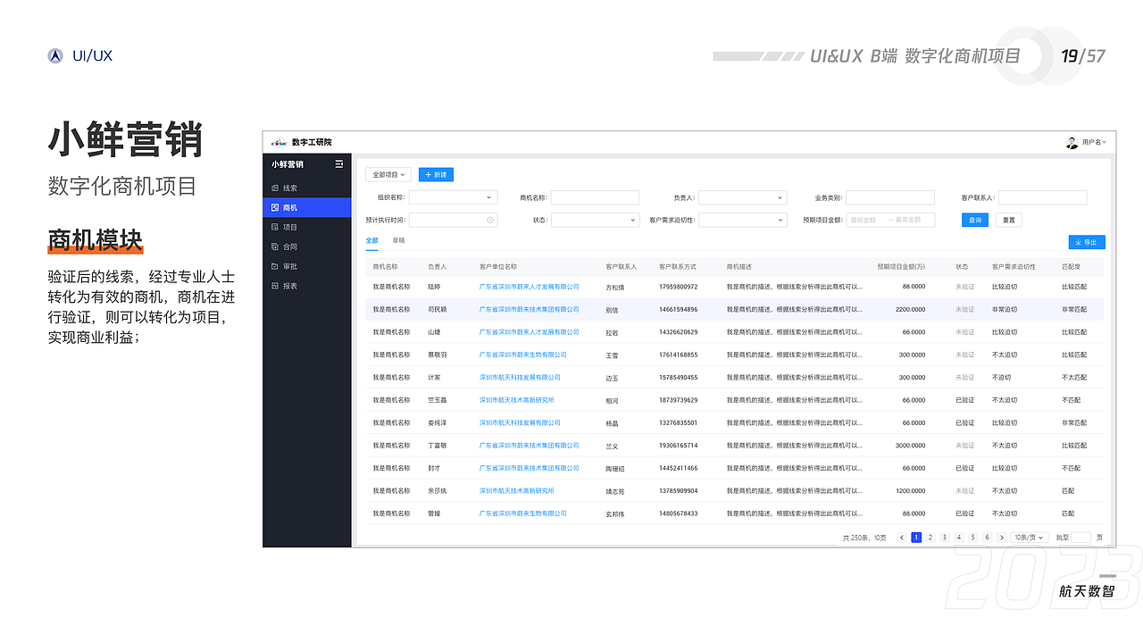
Task: Click phone number 17959800972
Action: [679, 287]
